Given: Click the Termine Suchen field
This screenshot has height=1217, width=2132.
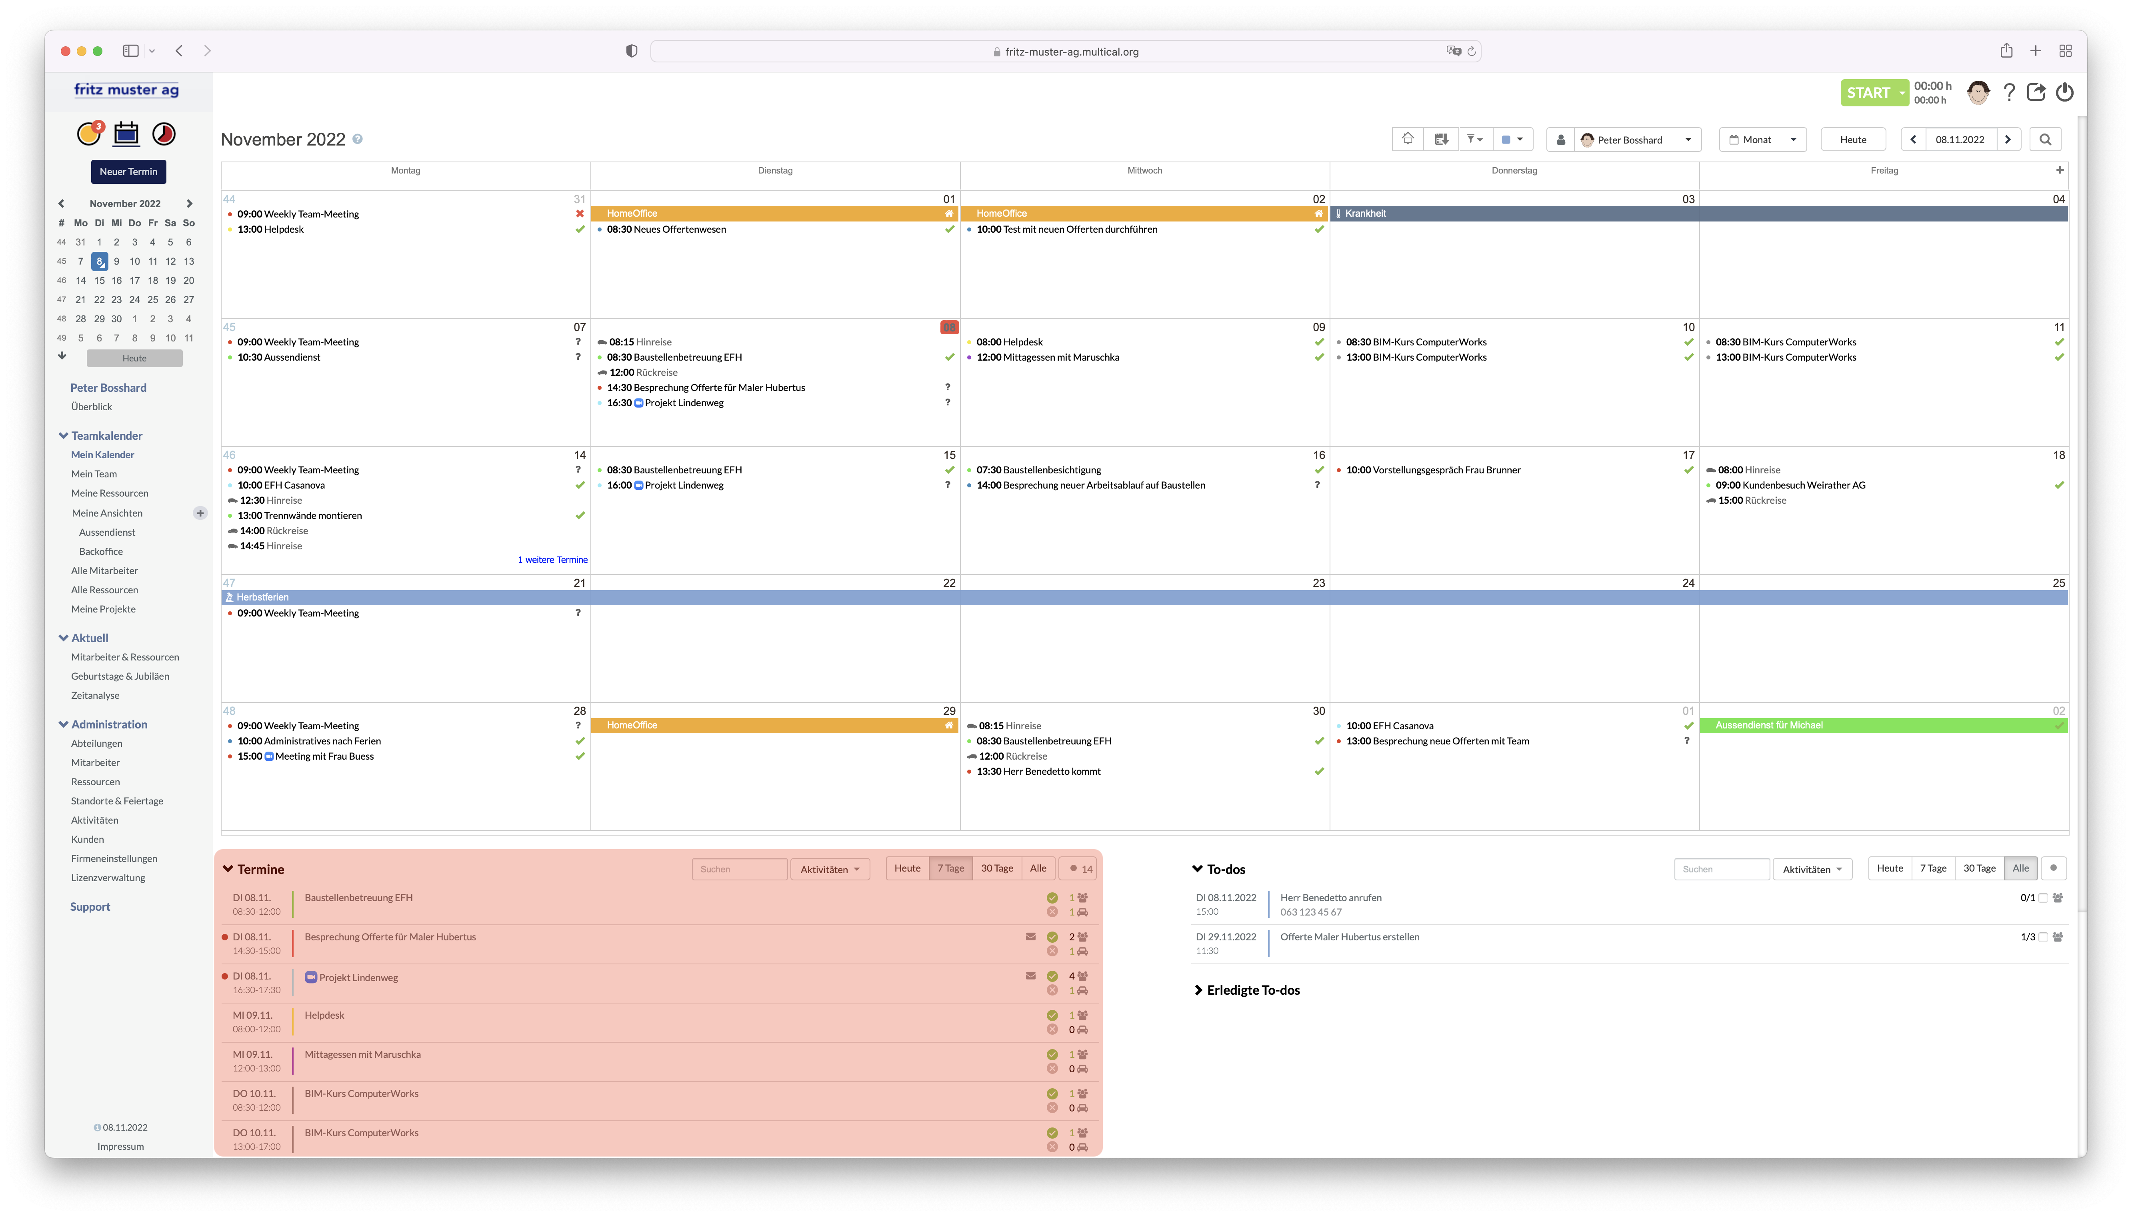Looking at the screenshot, I should (739, 869).
